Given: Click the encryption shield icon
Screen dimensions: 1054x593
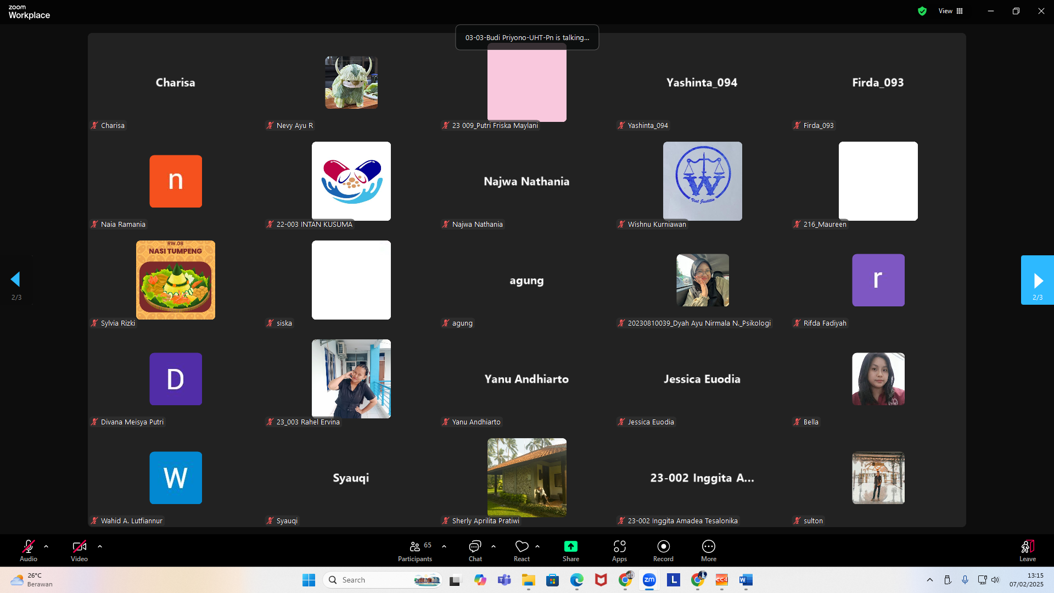Looking at the screenshot, I should tap(922, 11).
